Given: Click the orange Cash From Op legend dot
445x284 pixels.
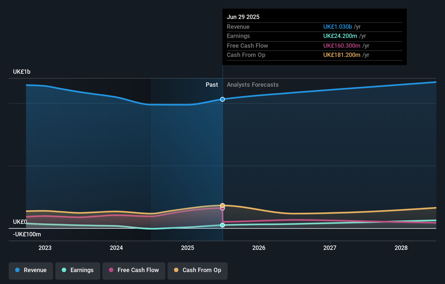Looking at the screenshot, I should (x=176, y=270).
